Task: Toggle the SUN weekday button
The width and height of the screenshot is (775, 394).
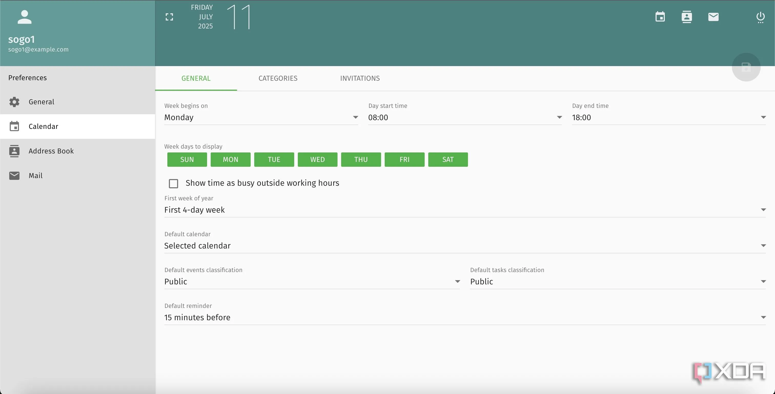Action: [x=187, y=159]
